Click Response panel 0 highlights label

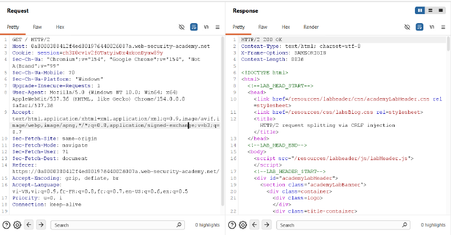point(433,225)
